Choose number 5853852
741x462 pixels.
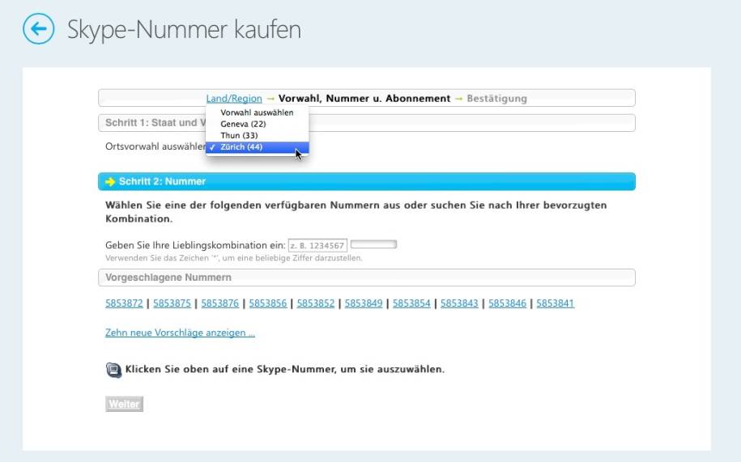316,303
